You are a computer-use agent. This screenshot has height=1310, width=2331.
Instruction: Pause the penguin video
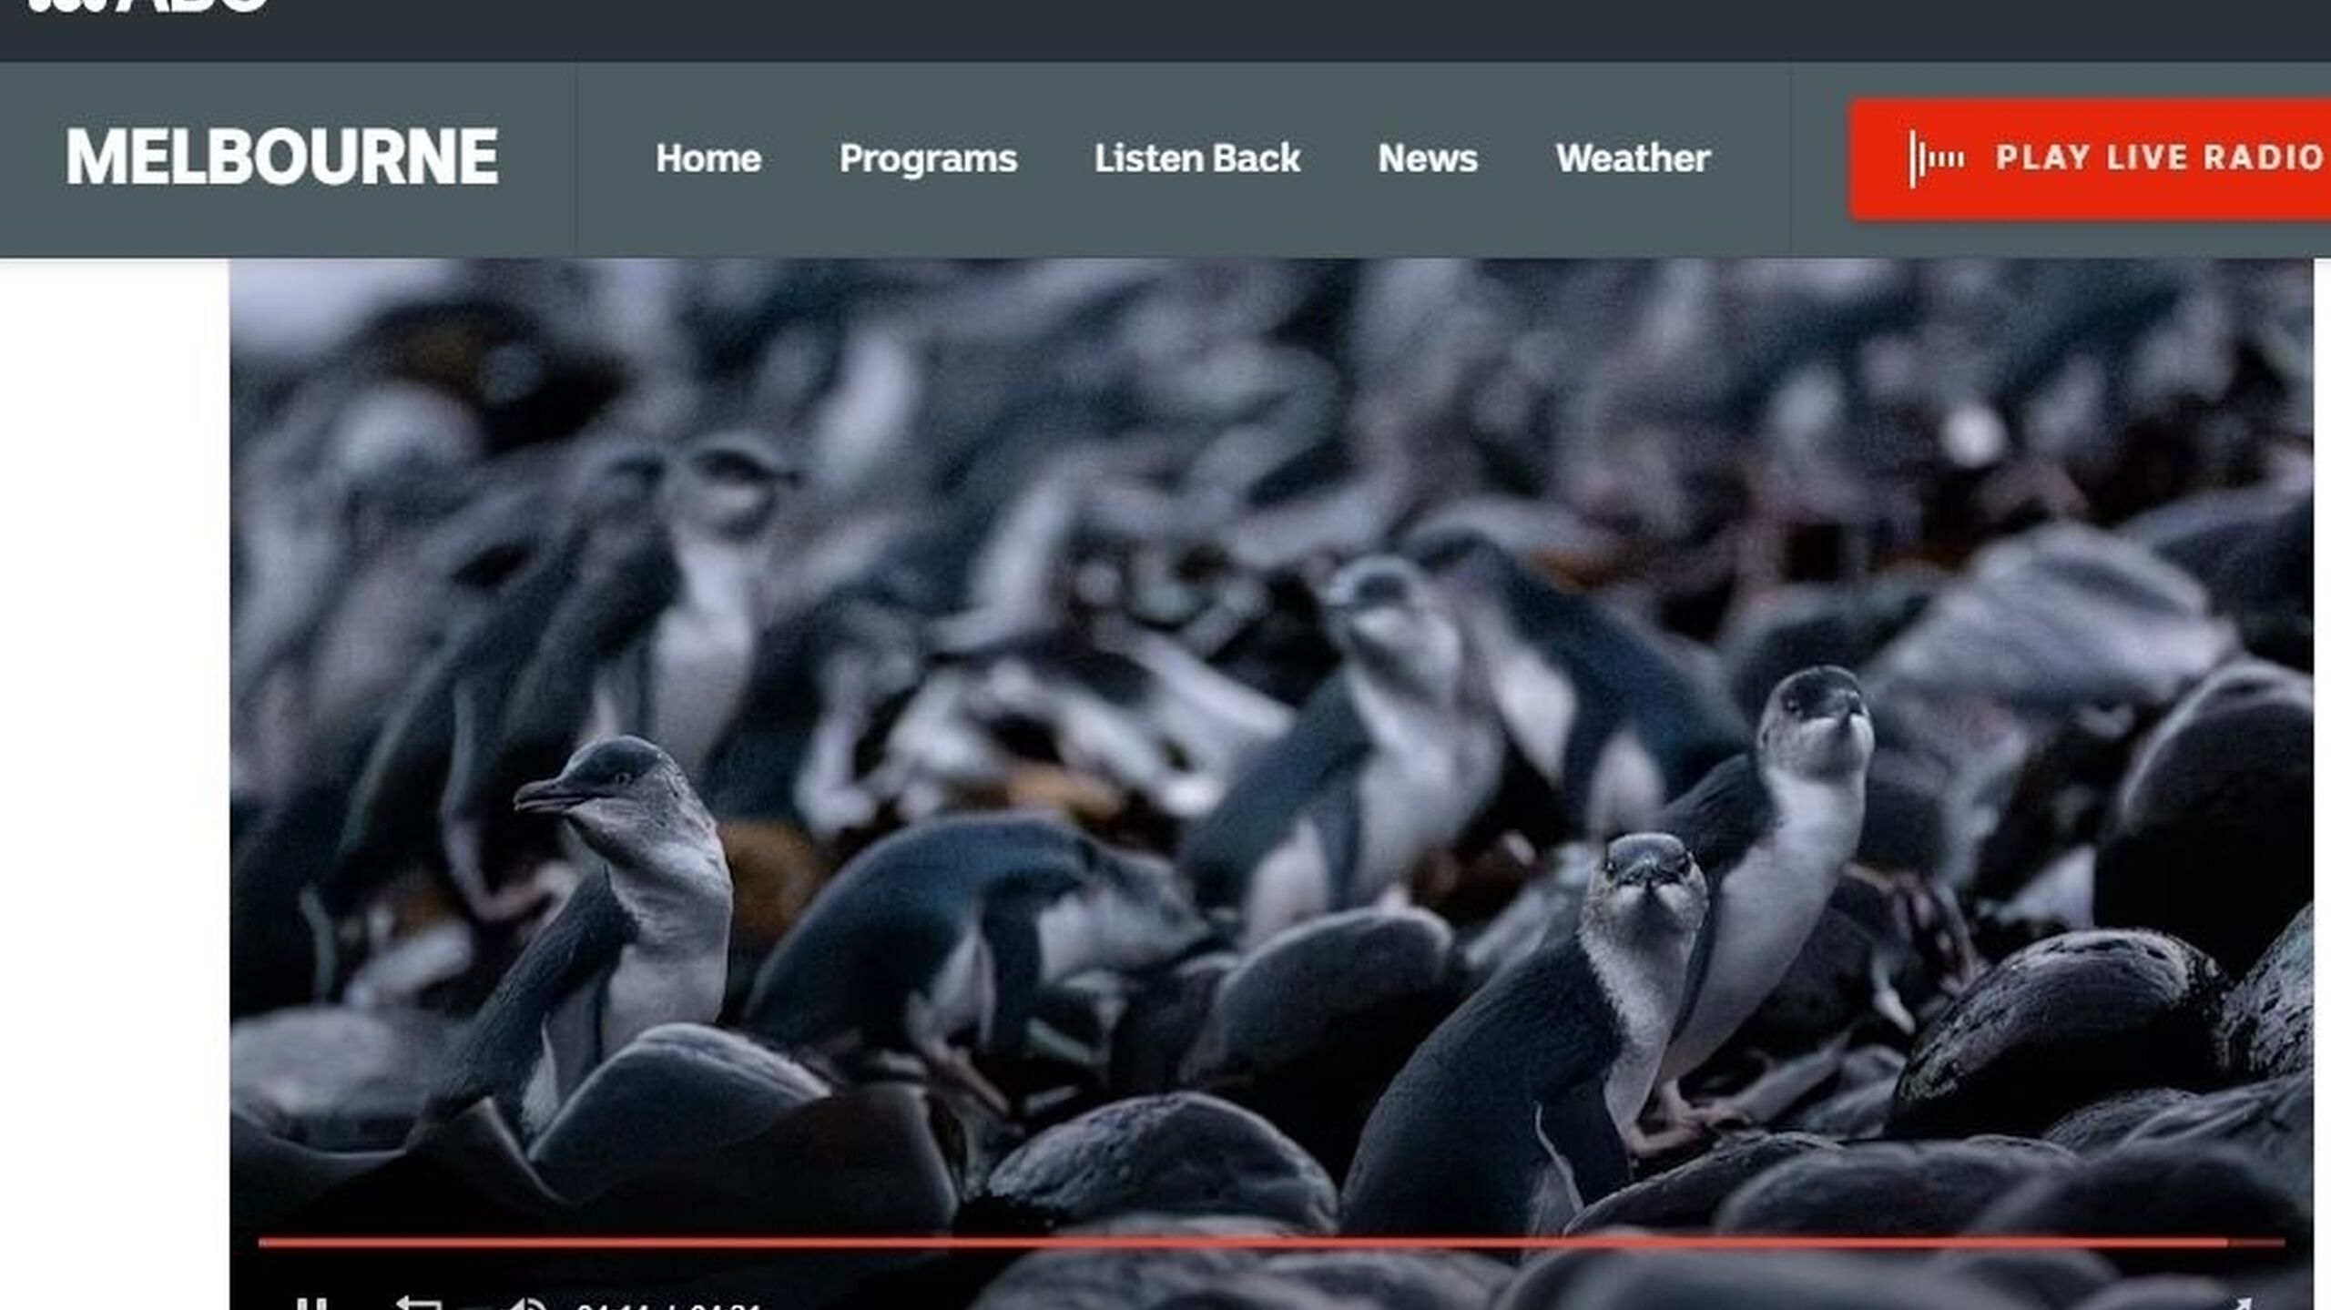point(311,1305)
